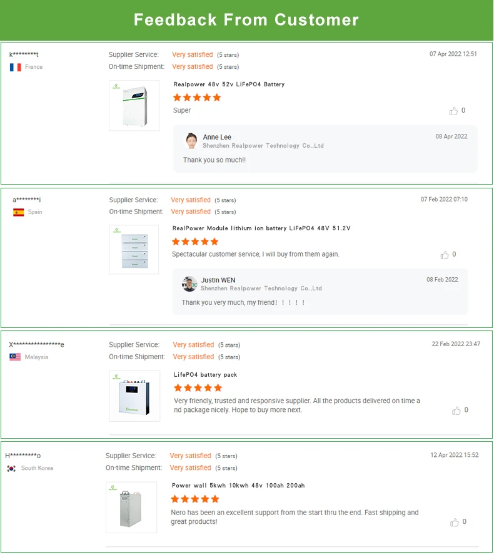This screenshot has width=494, height=557.
Task: Click reply "Thank you very much, my friend"
Action: coord(243,302)
